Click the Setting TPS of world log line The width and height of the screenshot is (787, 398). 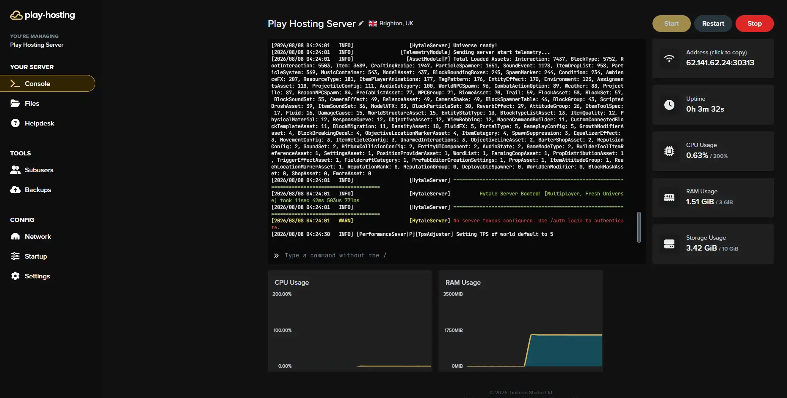(412, 234)
